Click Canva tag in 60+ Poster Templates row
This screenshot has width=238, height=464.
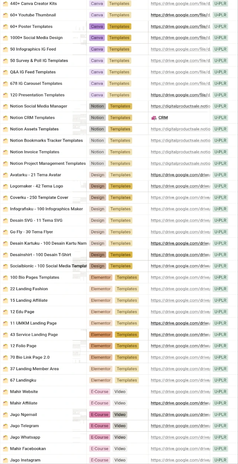(x=97, y=26)
